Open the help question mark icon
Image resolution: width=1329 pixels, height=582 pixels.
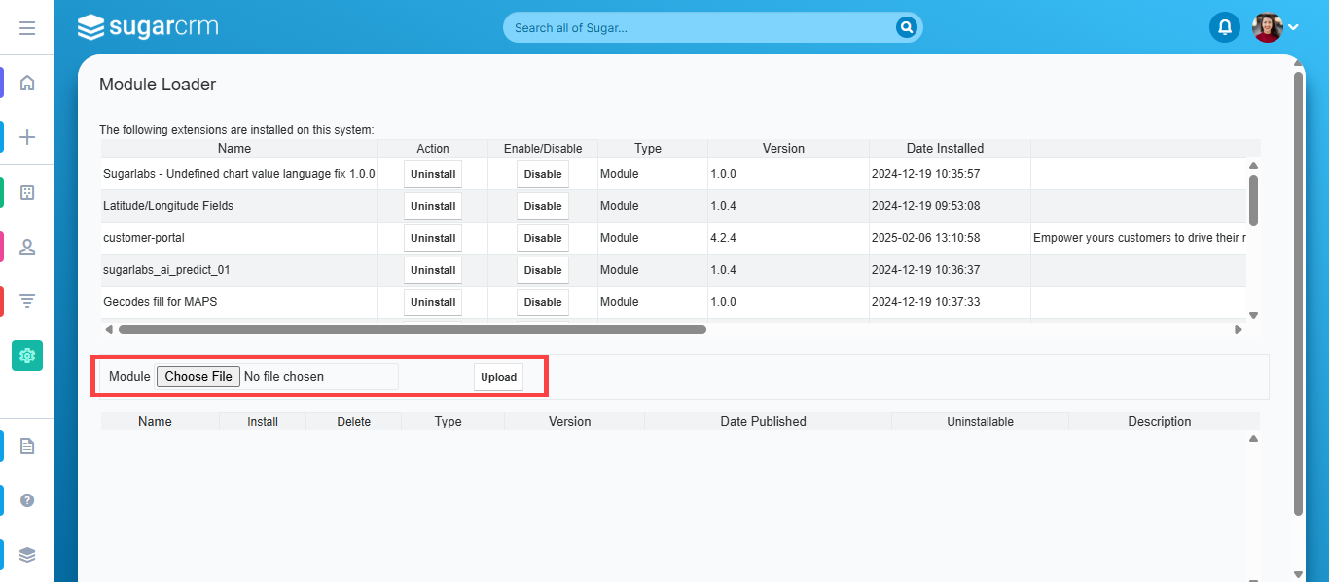(x=27, y=500)
